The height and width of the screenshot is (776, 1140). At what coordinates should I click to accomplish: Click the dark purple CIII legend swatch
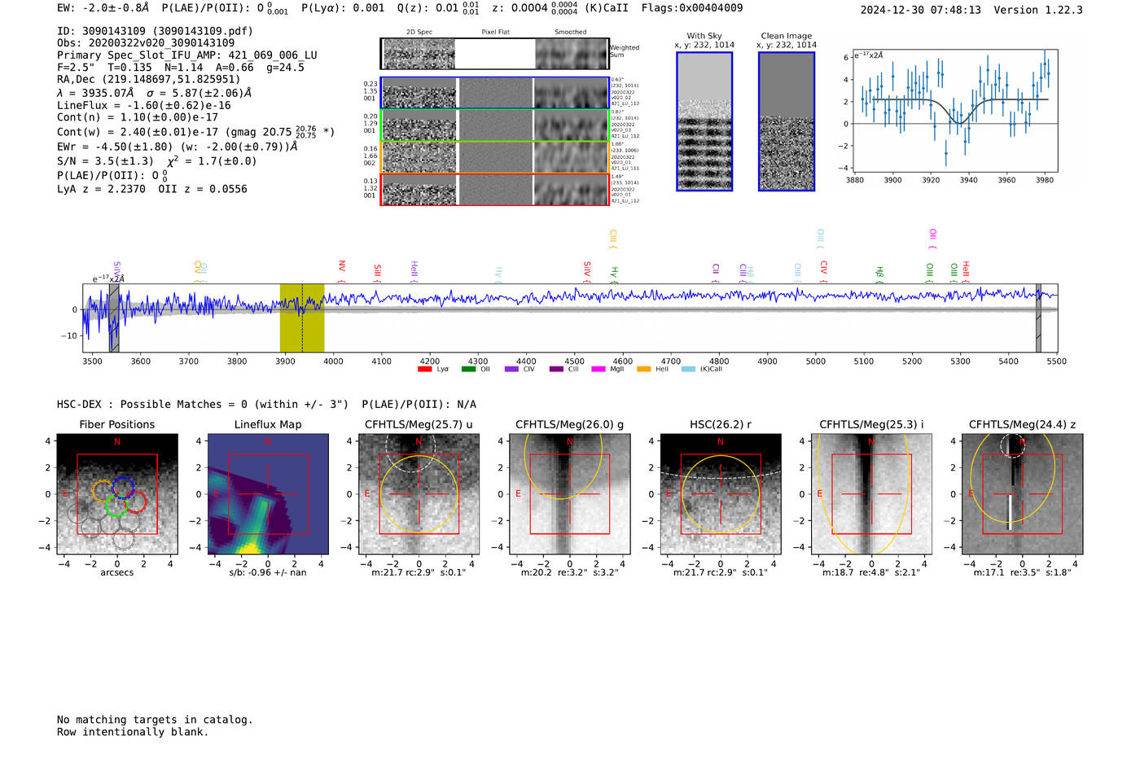pos(556,369)
